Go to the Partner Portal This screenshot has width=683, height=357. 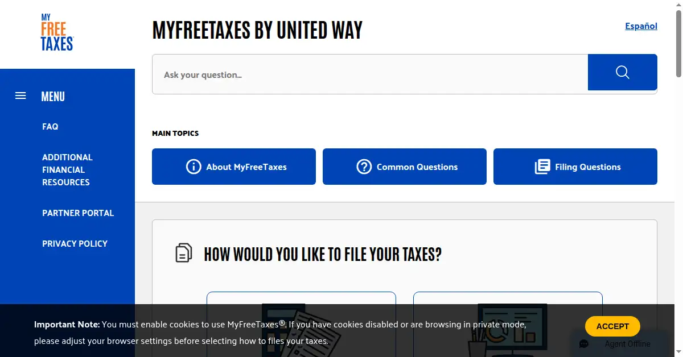click(78, 213)
